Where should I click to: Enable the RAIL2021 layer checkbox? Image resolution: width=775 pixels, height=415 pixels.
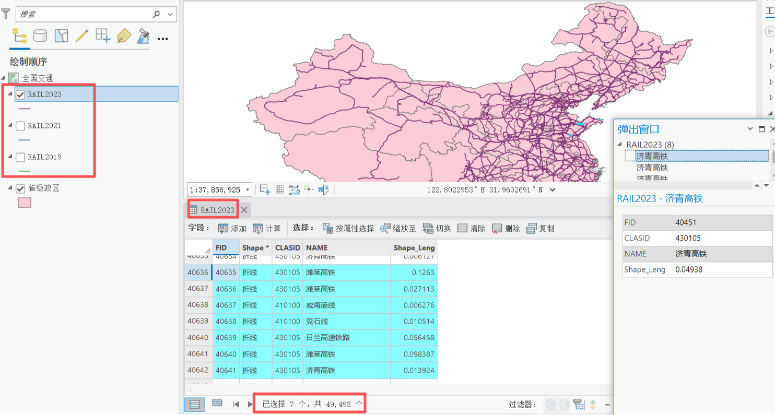click(x=20, y=126)
